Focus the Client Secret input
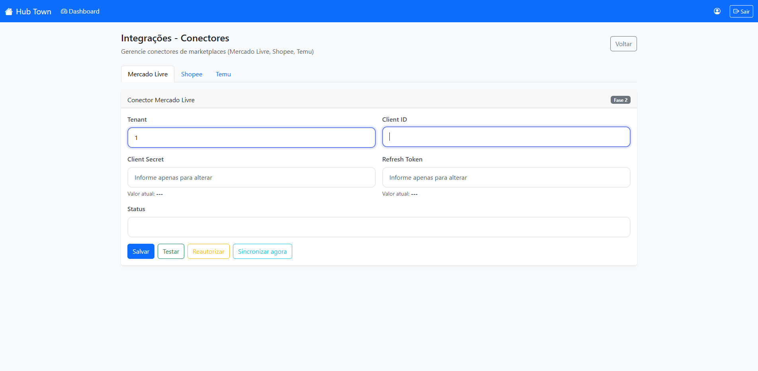The height and width of the screenshot is (371, 758). point(251,177)
